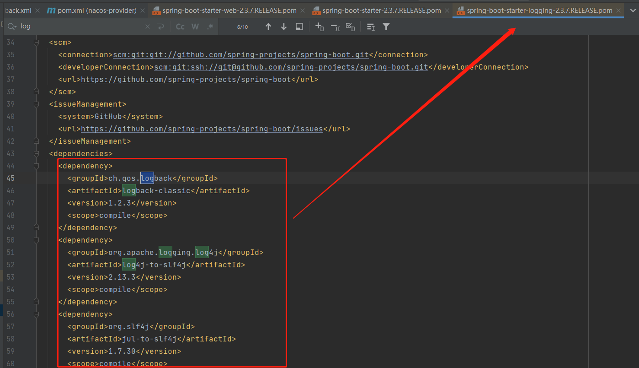Click line number 52 in gutter

pos(10,265)
